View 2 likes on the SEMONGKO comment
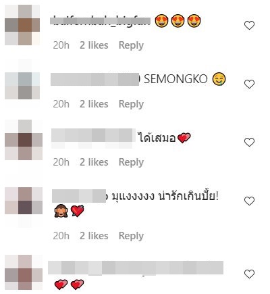Viewport: 270px width, 294px height. click(94, 104)
